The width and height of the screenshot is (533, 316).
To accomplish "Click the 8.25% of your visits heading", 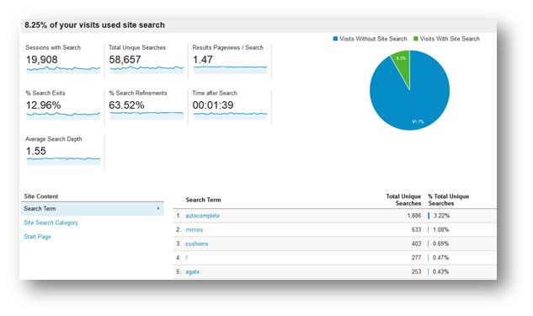I will 94,25.
